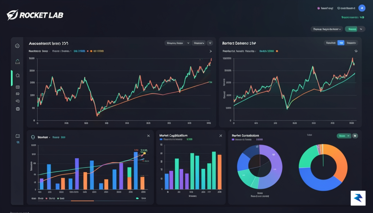The height and width of the screenshot is (213, 373).
Task: Open the white square logo widget bottom right
Action: point(358,198)
